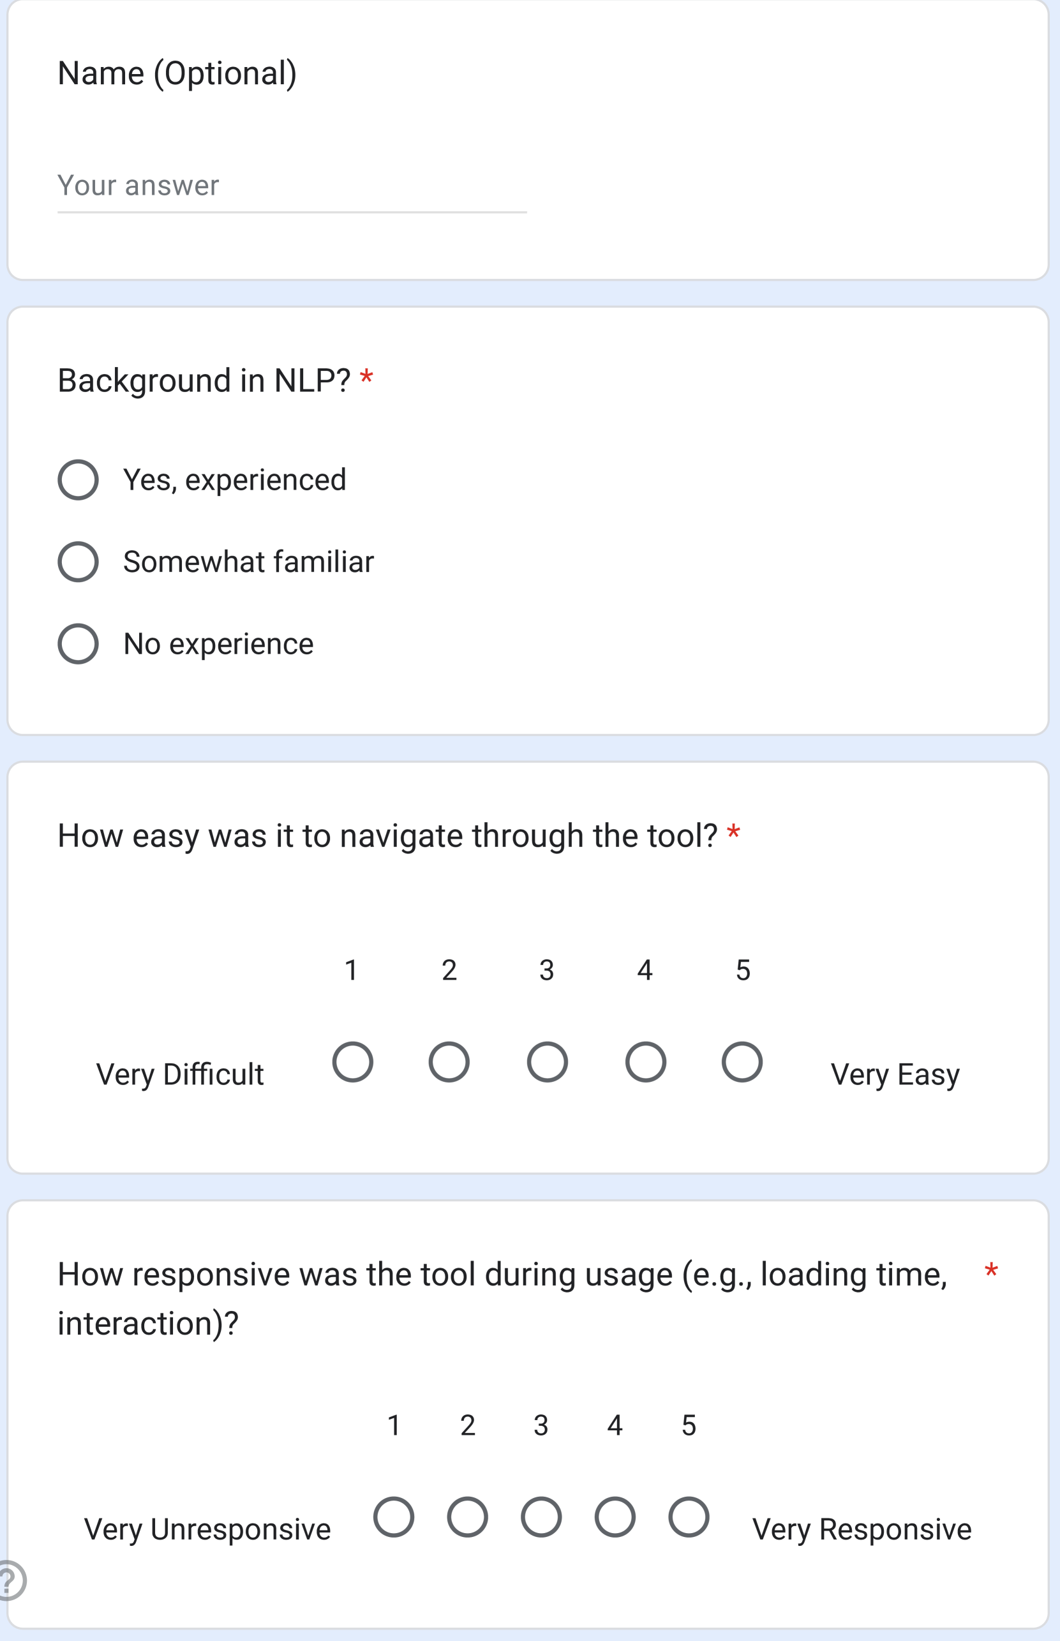Click the Name (Optional) answer field

click(291, 186)
